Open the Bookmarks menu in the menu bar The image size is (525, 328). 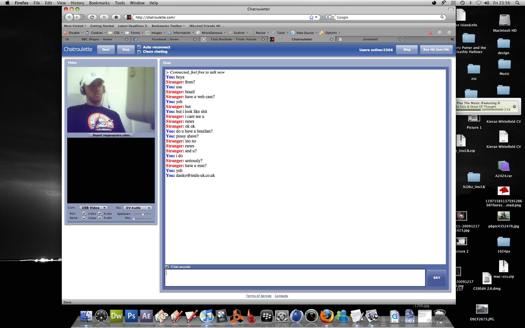[x=99, y=3]
